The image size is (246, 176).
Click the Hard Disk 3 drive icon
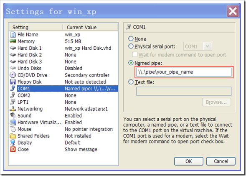(x=13, y=61)
